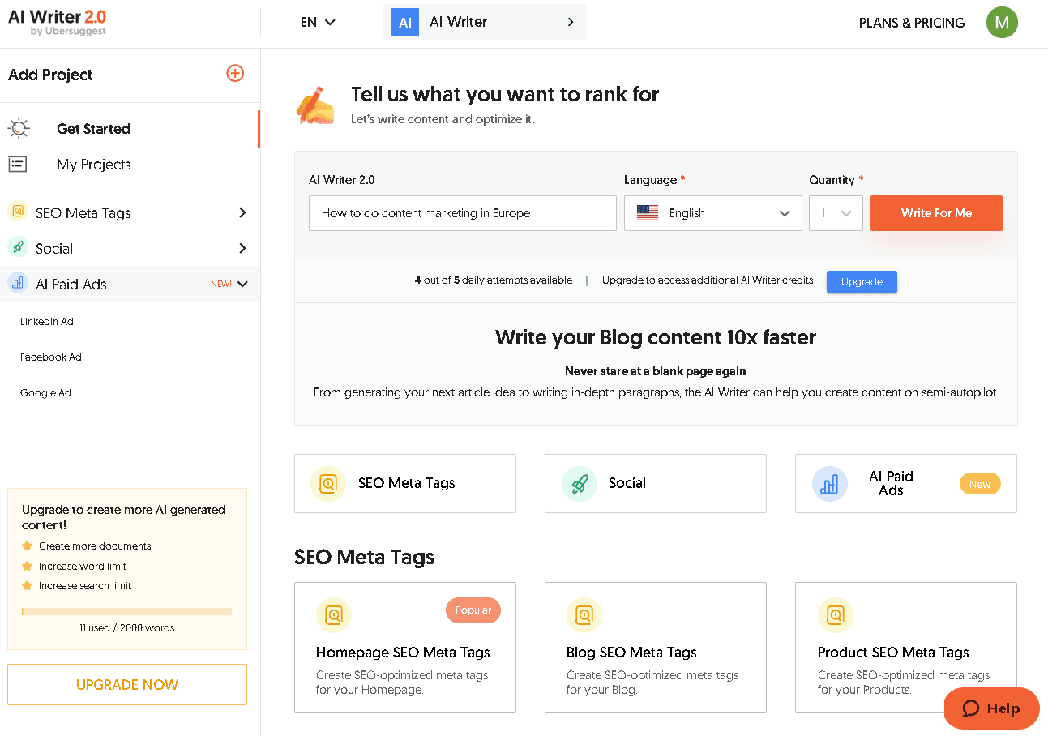Screen dimensions: 1048x736
Task: Click the 'Create more documents' bullet
Action: click(x=95, y=546)
